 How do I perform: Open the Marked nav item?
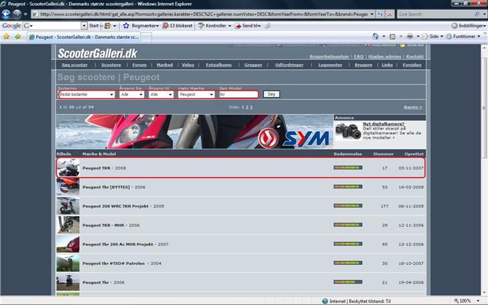click(165, 65)
